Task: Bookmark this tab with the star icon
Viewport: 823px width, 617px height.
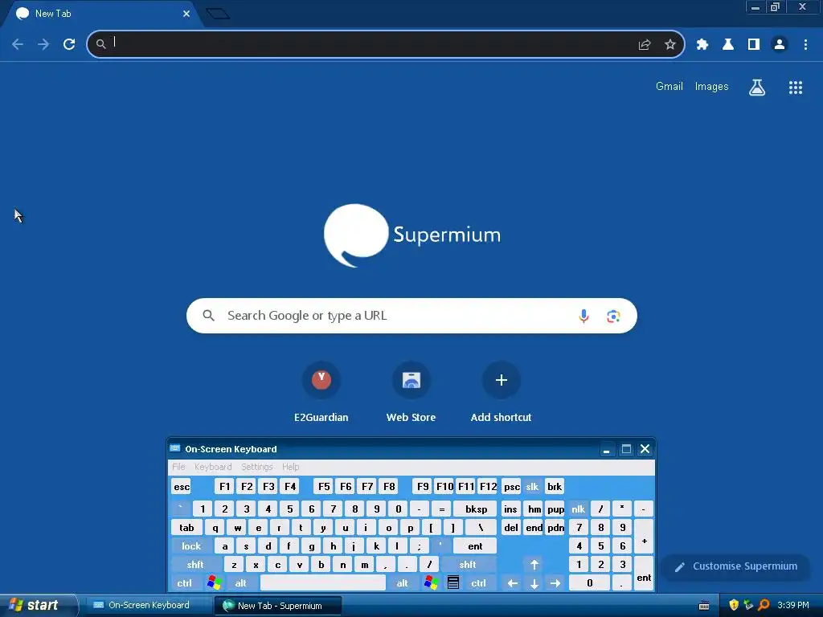Action: [670, 45]
